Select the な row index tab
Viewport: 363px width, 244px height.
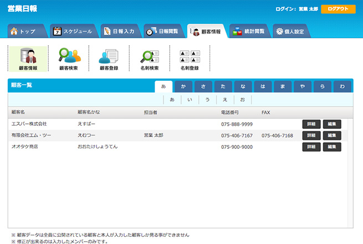coord(243,86)
